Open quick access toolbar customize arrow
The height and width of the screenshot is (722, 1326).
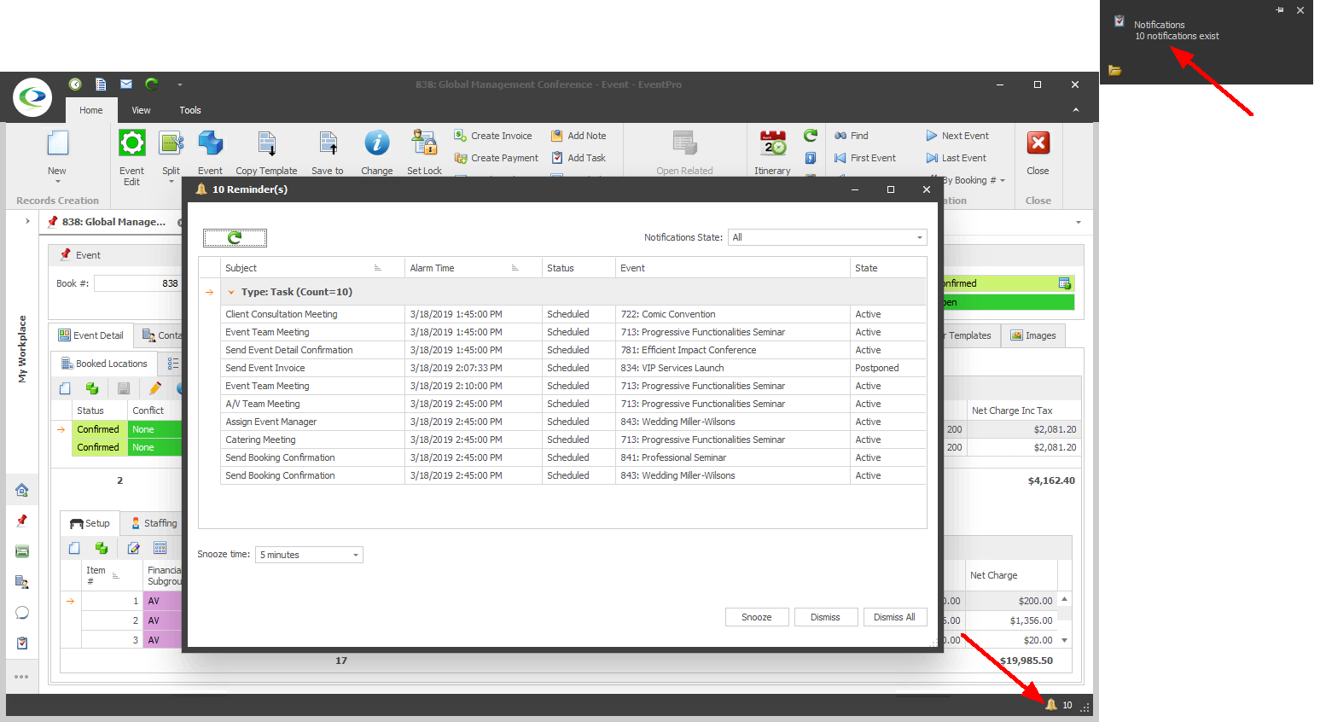click(179, 84)
